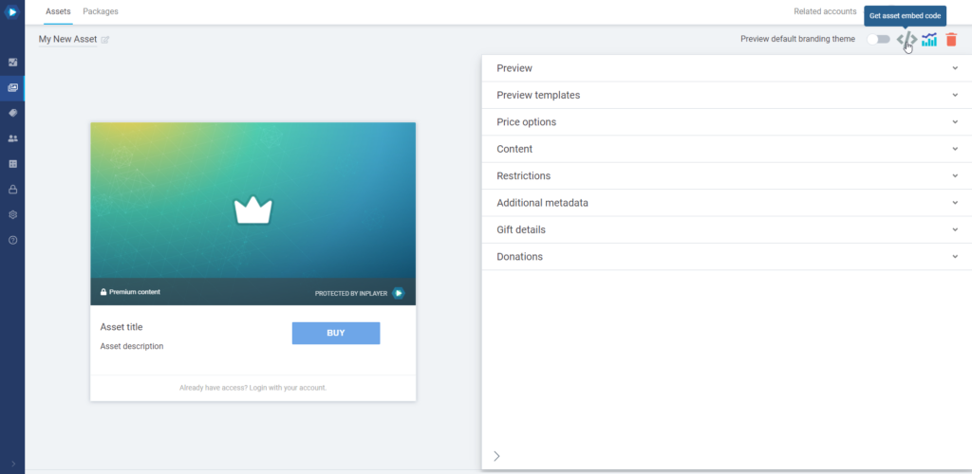Click the InPlayer badge on preview footer
Viewport: 972px width, 474px height.
tap(398, 293)
